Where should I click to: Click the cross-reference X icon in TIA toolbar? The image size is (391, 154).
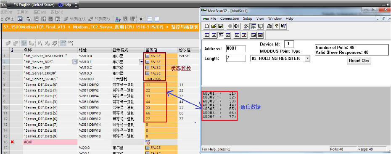141,19
